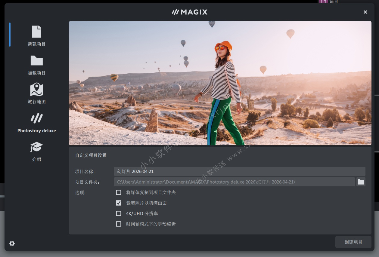Enable 将媒体复制到项目文件夹 checkbox

pyautogui.click(x=119, y=192)
